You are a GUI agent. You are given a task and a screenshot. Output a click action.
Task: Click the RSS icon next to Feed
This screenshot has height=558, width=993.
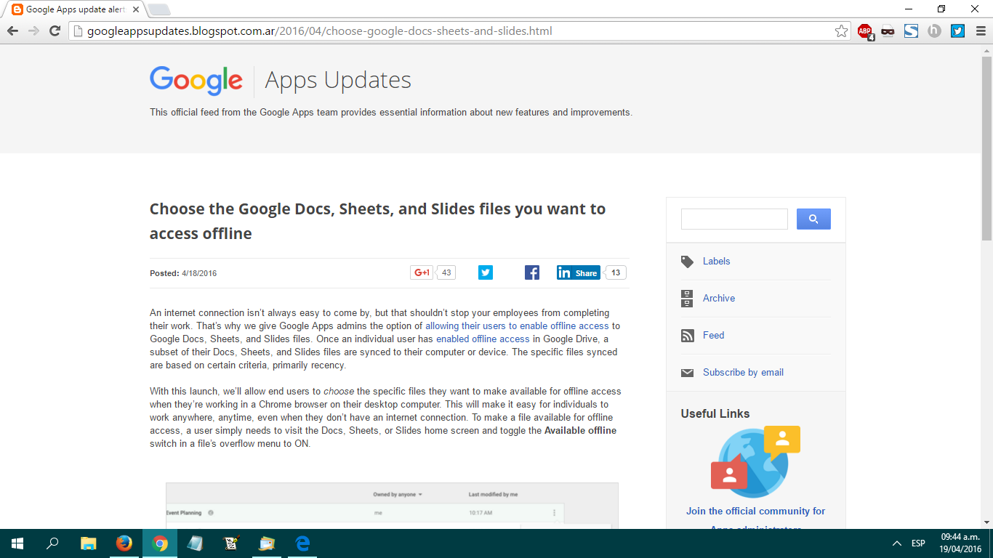point(687,336)
